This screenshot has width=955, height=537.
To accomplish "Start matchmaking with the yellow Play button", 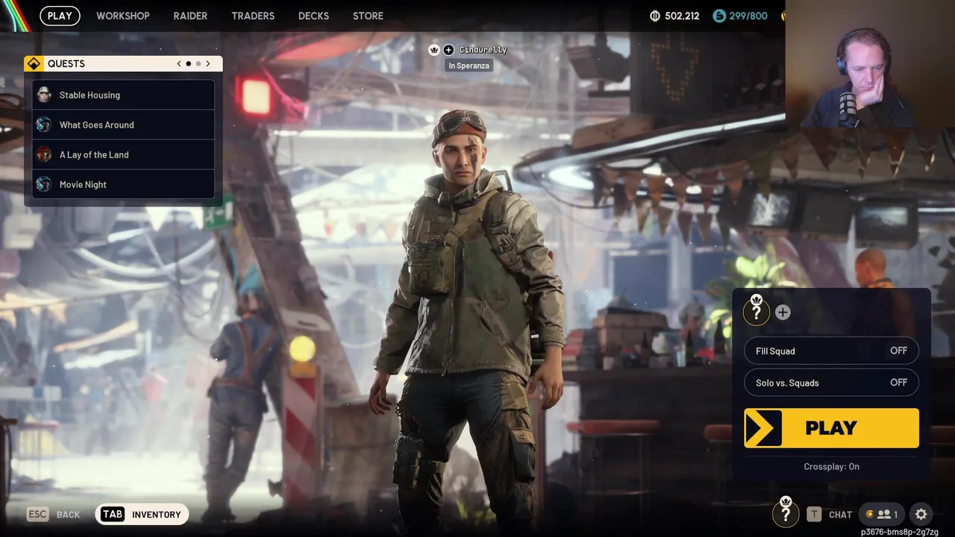I will [831, 428].
